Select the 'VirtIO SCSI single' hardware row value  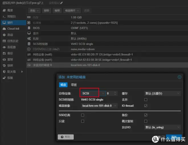pos(82,44)
